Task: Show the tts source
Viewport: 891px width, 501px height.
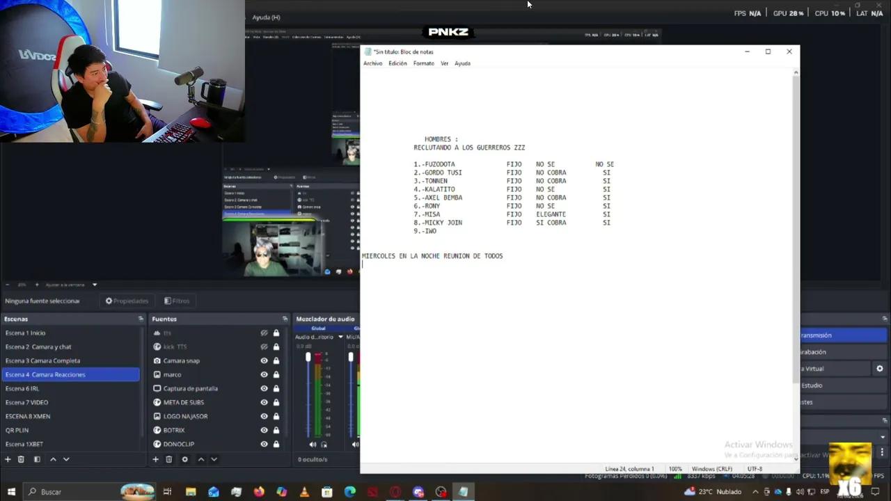Action: 264,333
